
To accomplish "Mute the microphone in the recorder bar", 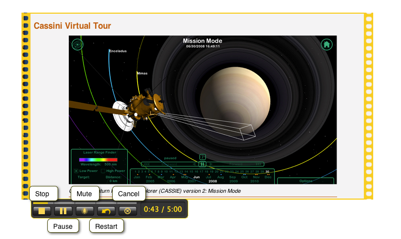I will pos(84,211).
